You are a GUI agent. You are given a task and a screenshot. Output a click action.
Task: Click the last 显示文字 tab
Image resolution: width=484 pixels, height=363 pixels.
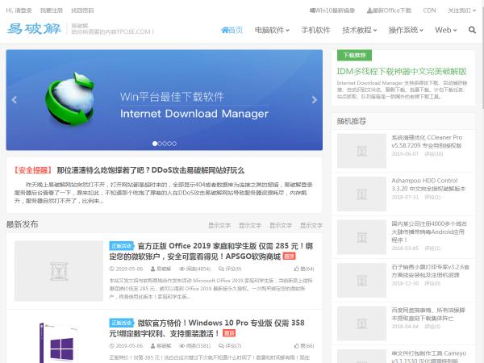pos(311,226)
